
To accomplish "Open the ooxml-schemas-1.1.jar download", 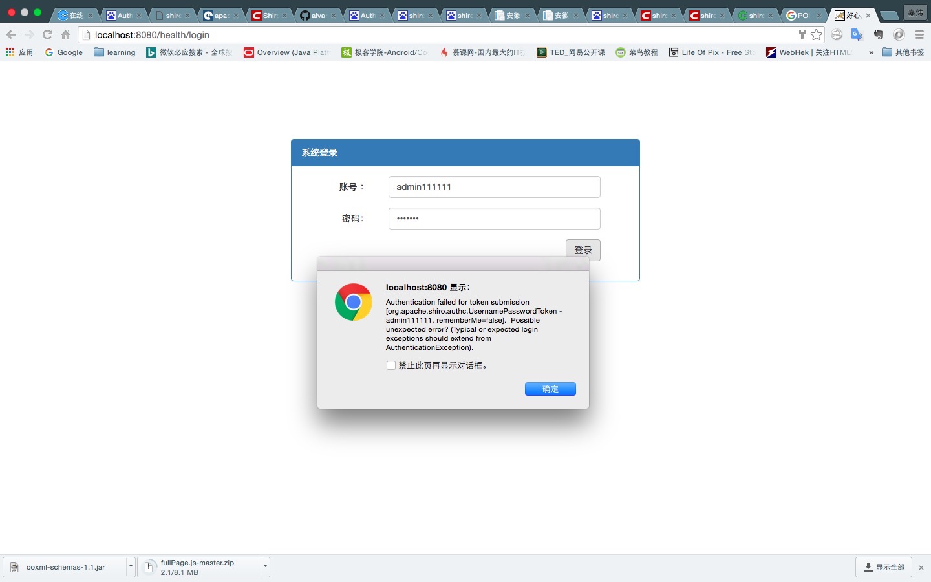I will pos(65,567).
